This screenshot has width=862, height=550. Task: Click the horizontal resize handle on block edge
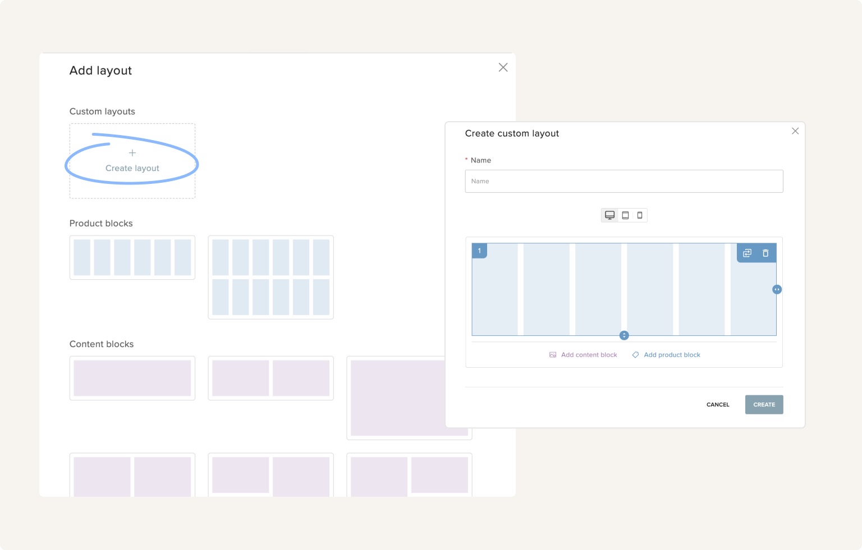777,290
